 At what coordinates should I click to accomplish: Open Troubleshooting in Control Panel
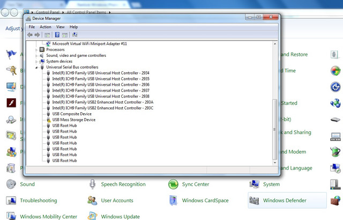point(39,201)
